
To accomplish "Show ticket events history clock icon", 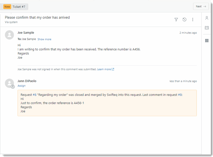I will click(x=184, y=20).
